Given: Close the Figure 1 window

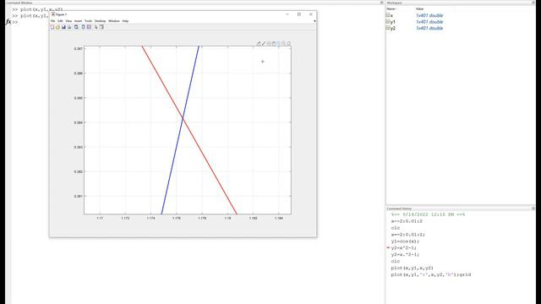Looking at the screenshot, I should (x=311, y=14).
